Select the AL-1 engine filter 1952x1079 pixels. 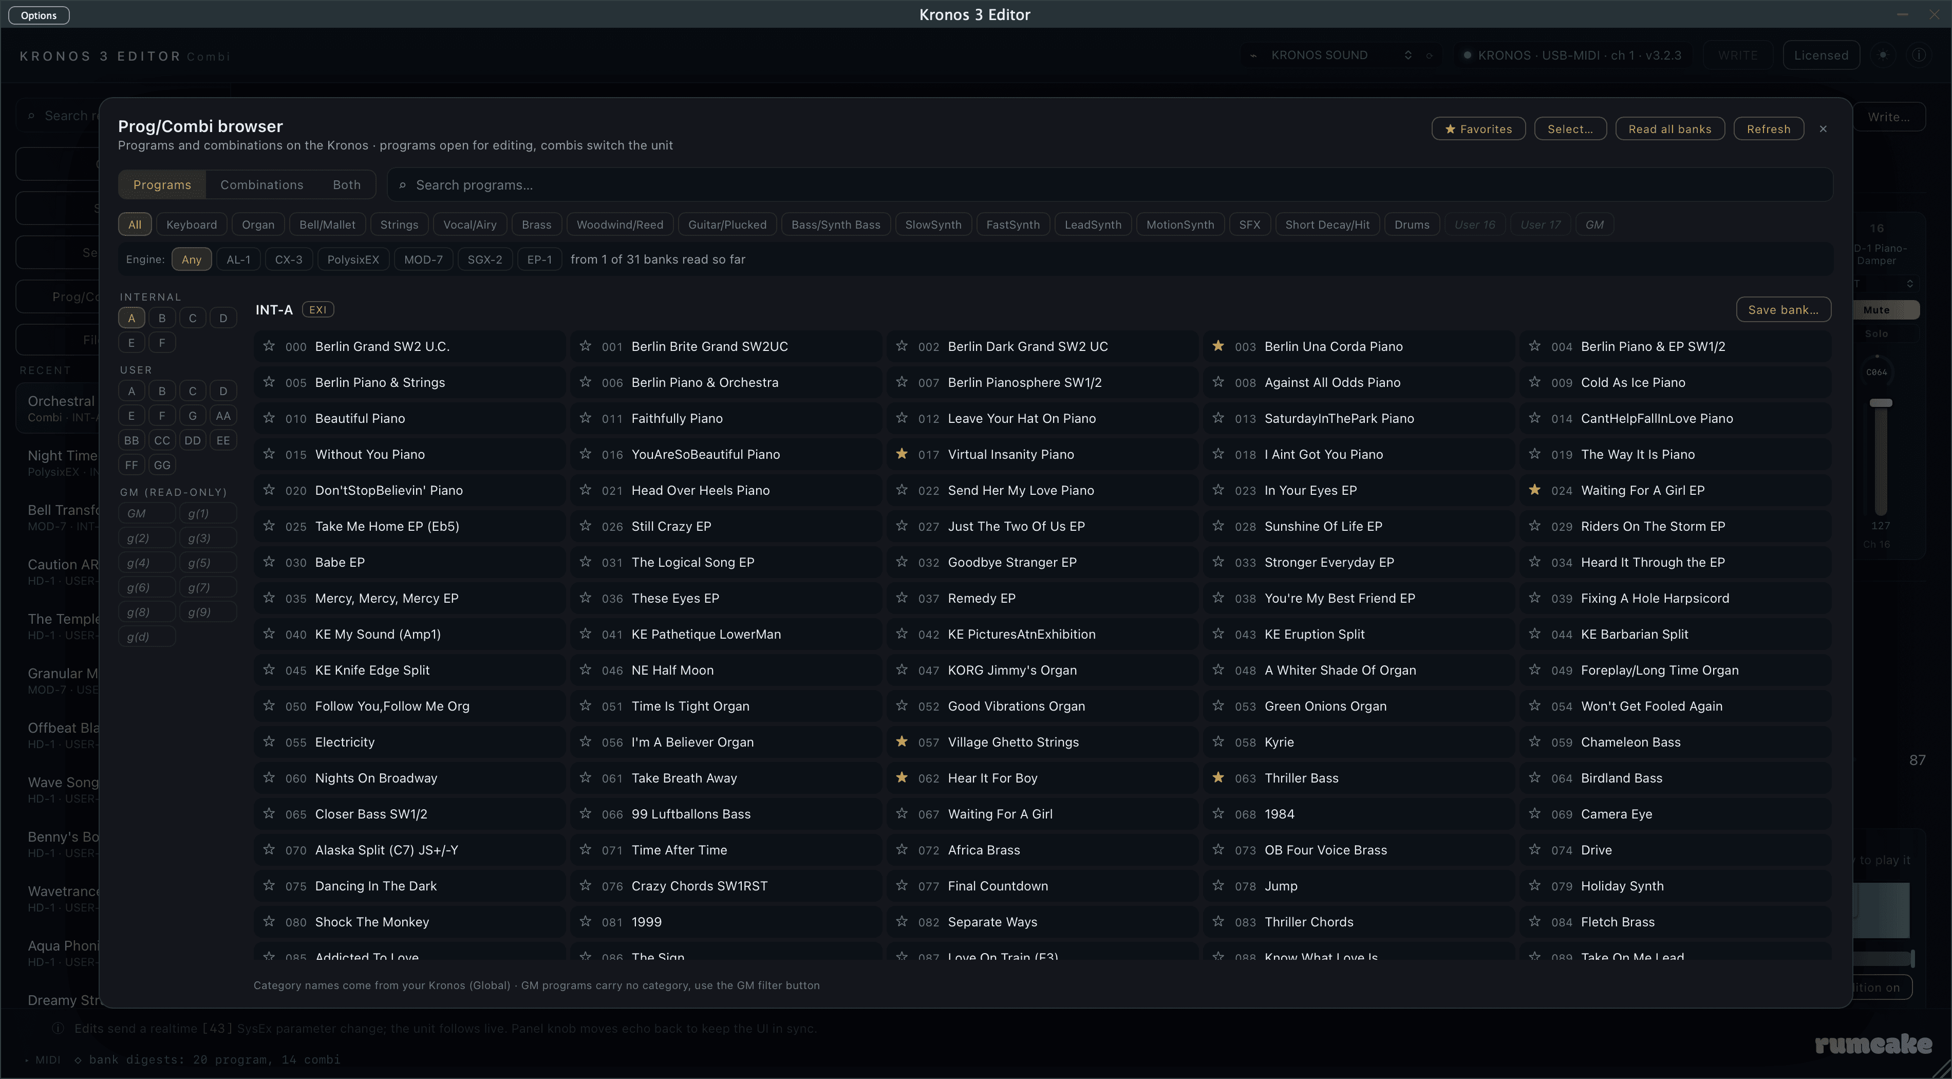(238, 260)
